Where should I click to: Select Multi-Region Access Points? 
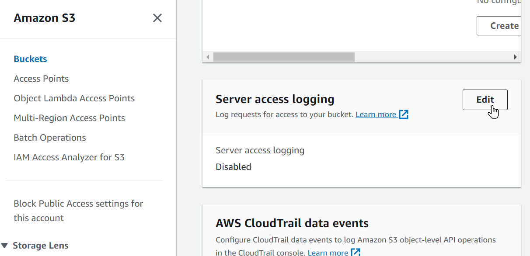click(x=70, y=118)
